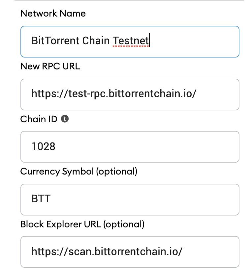The width and height of the screenshot is (250, 274).
Task: Click the word Testnet underlined in red
Action: coord(131,41)
